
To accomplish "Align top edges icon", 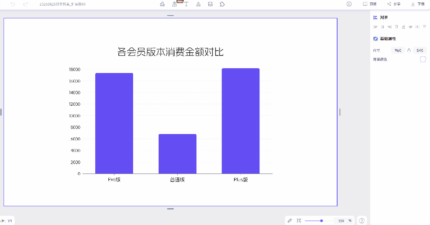I will [397, 27].
